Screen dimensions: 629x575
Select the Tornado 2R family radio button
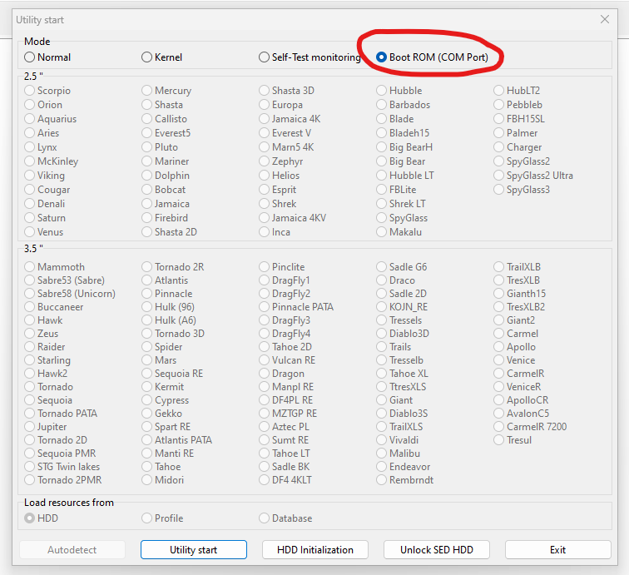click(147, 267)
